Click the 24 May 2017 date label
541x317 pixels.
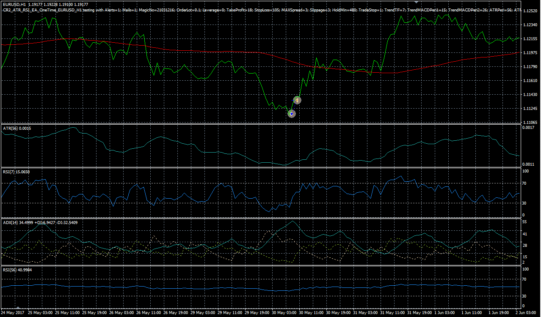(x=12, y=313)
